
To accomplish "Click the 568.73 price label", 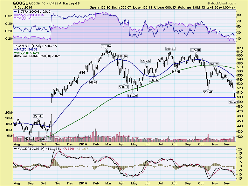I will [x=214, y=64].
